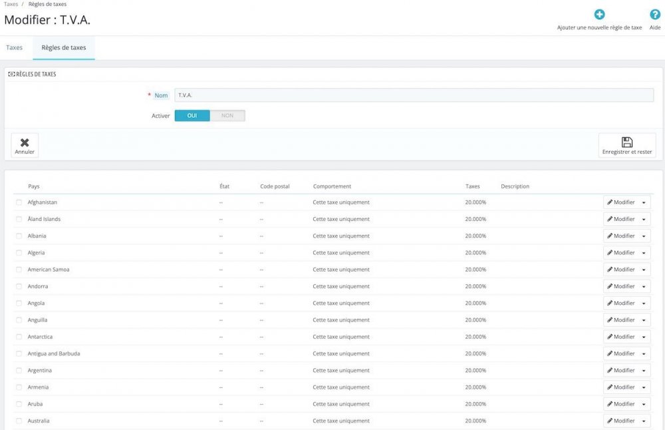Click Modifier for Armenia
665x430 pixels.
(x=620, y=387)
